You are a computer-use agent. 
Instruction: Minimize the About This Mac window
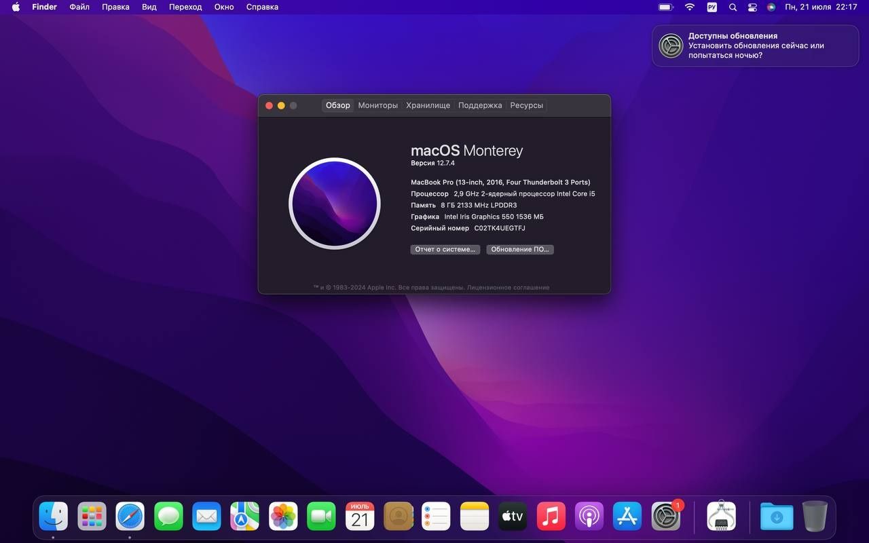pyautogui.click(x=281, y=105)
